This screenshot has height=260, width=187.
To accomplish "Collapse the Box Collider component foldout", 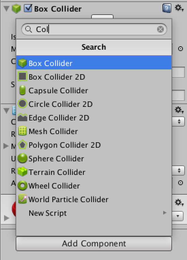I will coord(6,9).
